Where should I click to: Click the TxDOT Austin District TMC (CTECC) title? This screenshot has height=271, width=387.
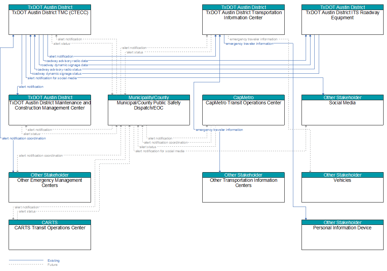[x=50, y=13]
